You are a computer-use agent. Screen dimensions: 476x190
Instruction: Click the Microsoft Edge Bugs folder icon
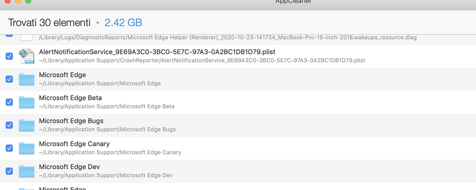click(27, 125)
